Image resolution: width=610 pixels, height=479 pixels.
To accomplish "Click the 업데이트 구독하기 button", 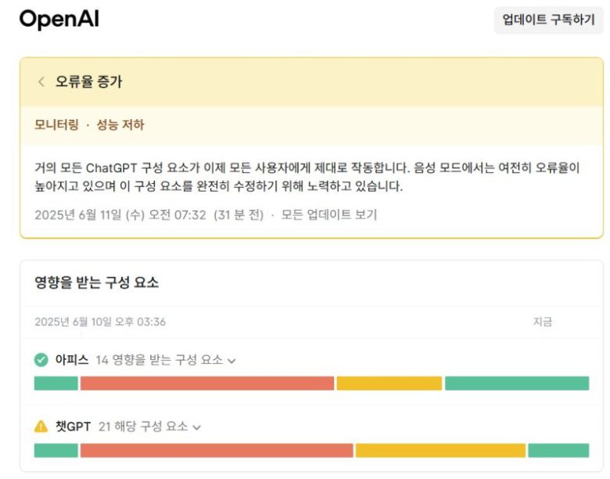I will tap(548, 20).
